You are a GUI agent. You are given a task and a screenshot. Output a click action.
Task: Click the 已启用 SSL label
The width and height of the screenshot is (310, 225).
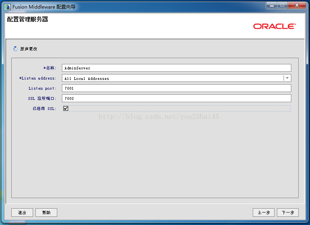44,109
